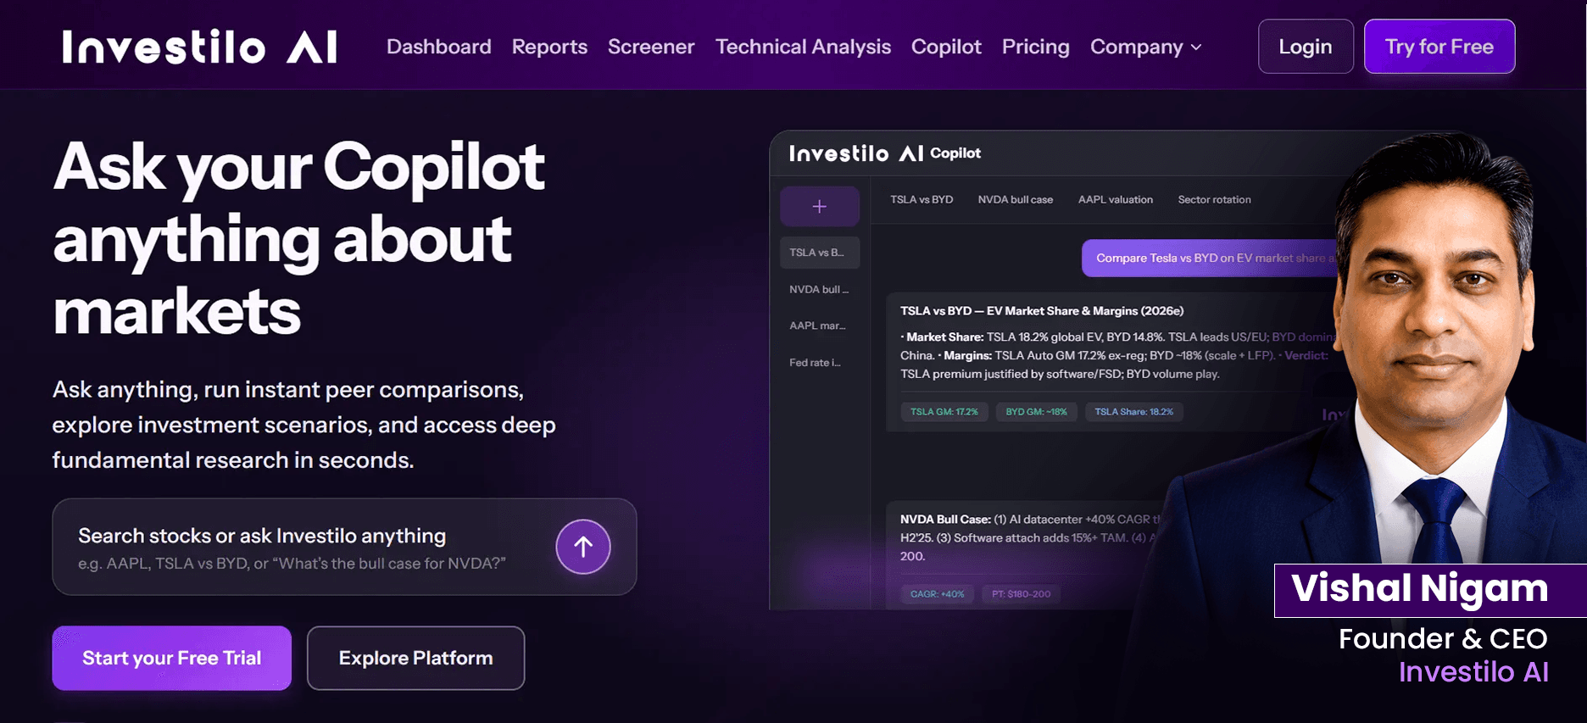1587x723 pixels.
Task: Expand the Company dropdown menu
Action: pos(1146,47)
